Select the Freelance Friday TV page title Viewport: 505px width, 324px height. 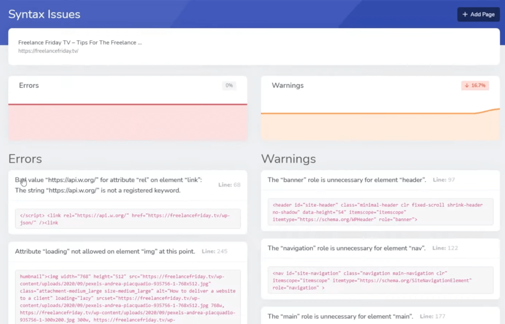(x=80, y=42)
